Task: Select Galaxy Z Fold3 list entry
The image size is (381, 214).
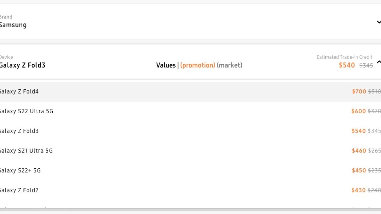Action: (19, 131)
